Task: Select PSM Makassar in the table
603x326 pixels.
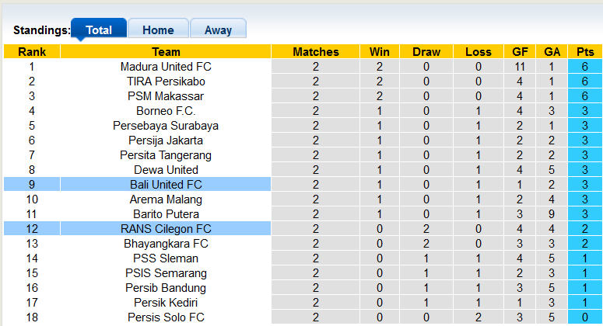Action: [166, 96]
